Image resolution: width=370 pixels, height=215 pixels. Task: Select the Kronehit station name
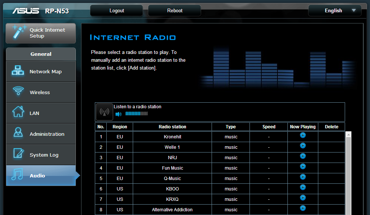coord(173,137)
